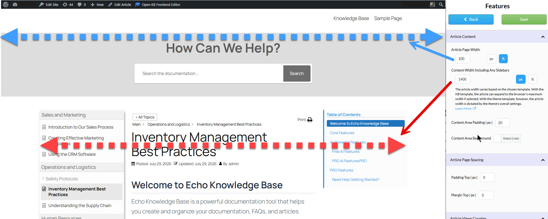548x219 pixels.
Task: Open Content Area Background color swatch
Action: 497,138
